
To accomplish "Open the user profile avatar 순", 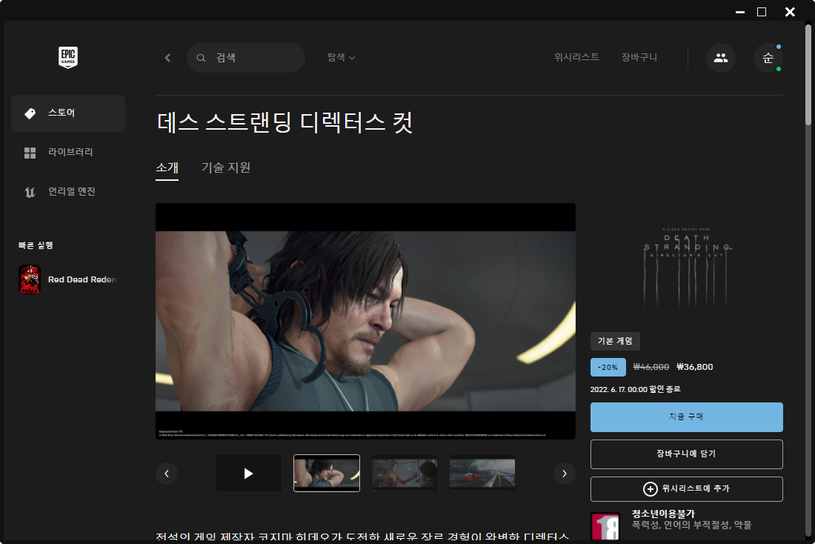I will point(768,58).
